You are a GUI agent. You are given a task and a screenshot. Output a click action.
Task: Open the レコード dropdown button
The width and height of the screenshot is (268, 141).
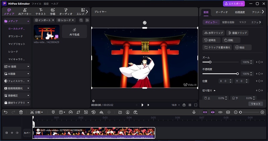66,20
